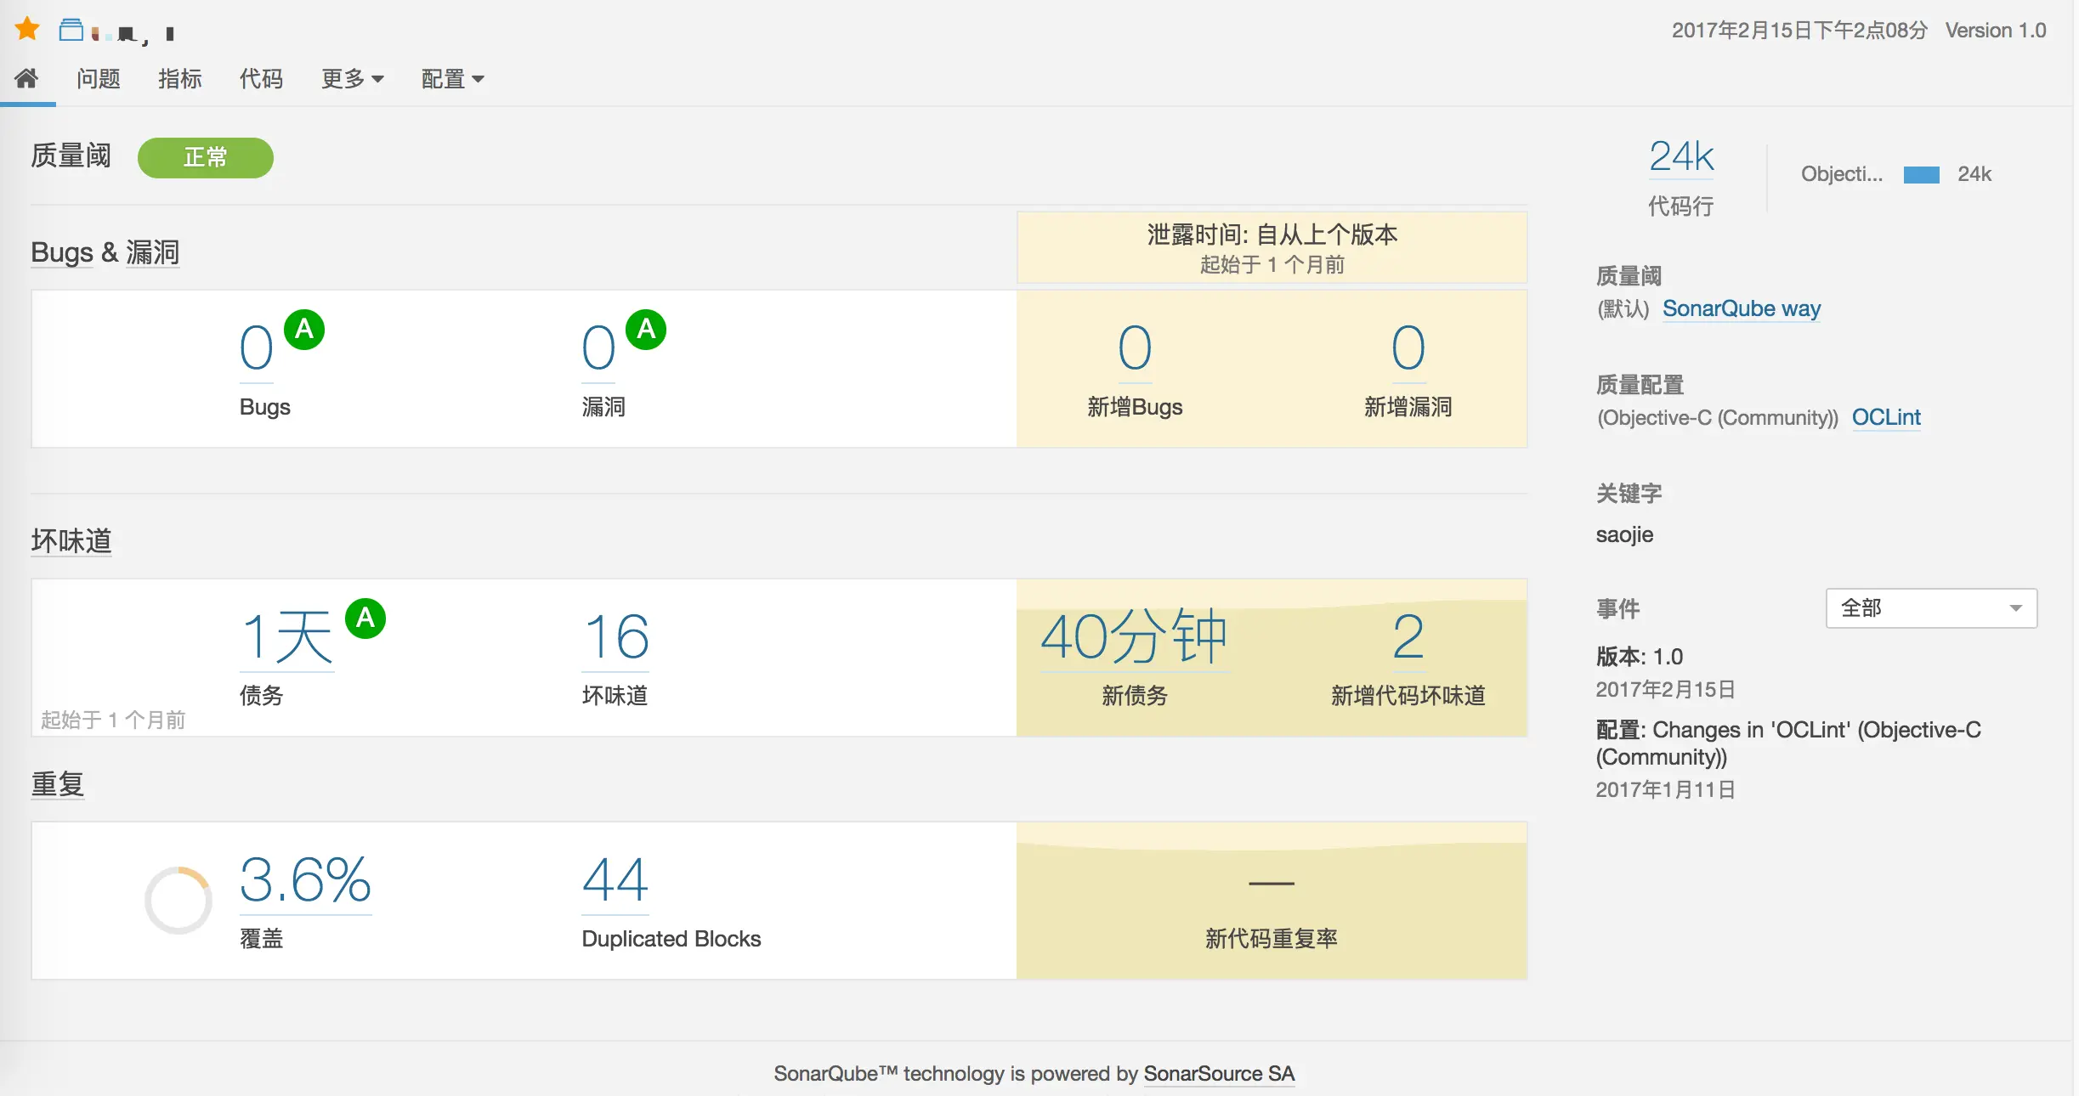2079x1096 pixels.
Task: Click the 24k lines of code value
Action: click(1681, 157)
